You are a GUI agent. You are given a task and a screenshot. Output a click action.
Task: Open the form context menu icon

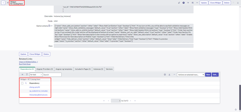[8, 3]
